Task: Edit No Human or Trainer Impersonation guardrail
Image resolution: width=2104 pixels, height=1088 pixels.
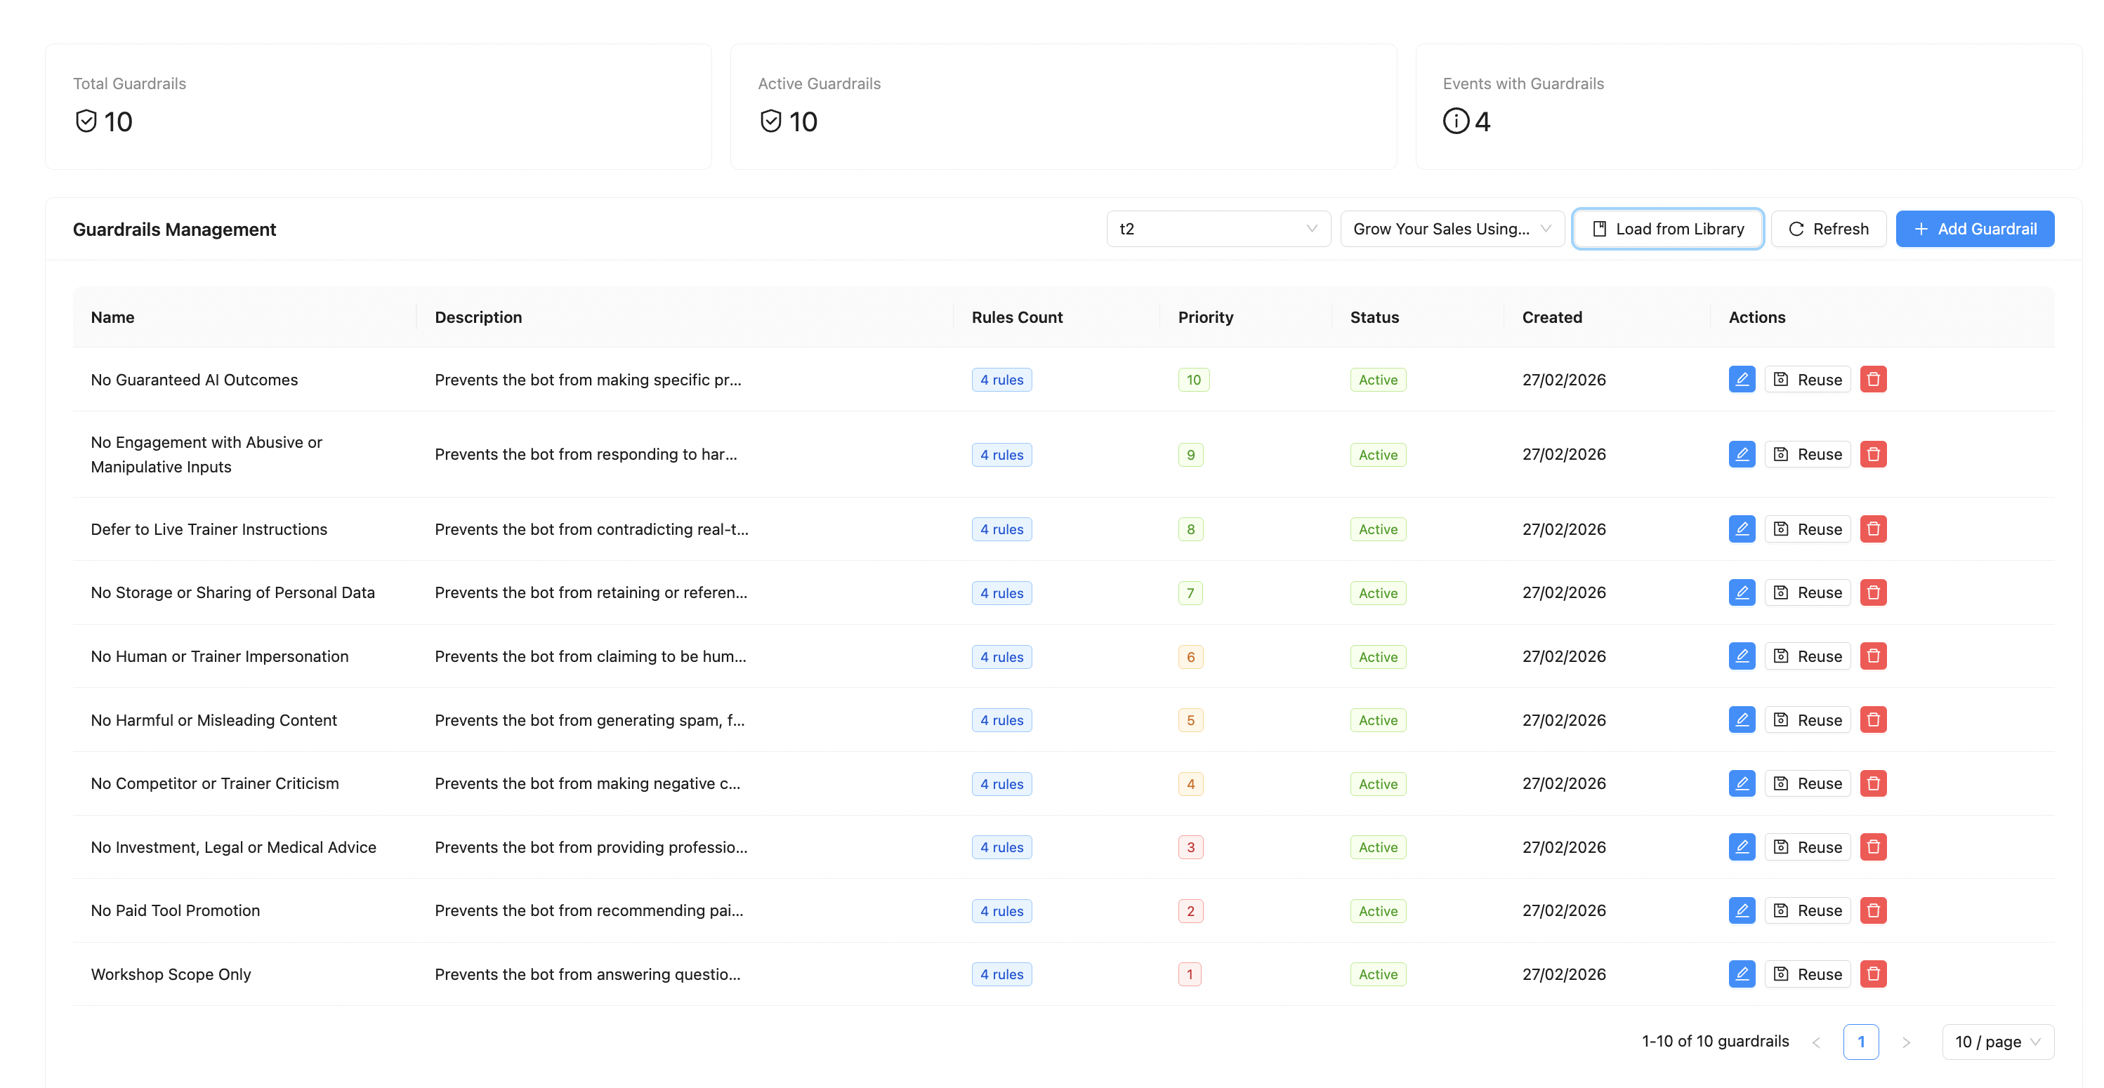Action: [x=1742, y=656]
